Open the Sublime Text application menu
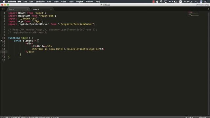 (14, 2)
